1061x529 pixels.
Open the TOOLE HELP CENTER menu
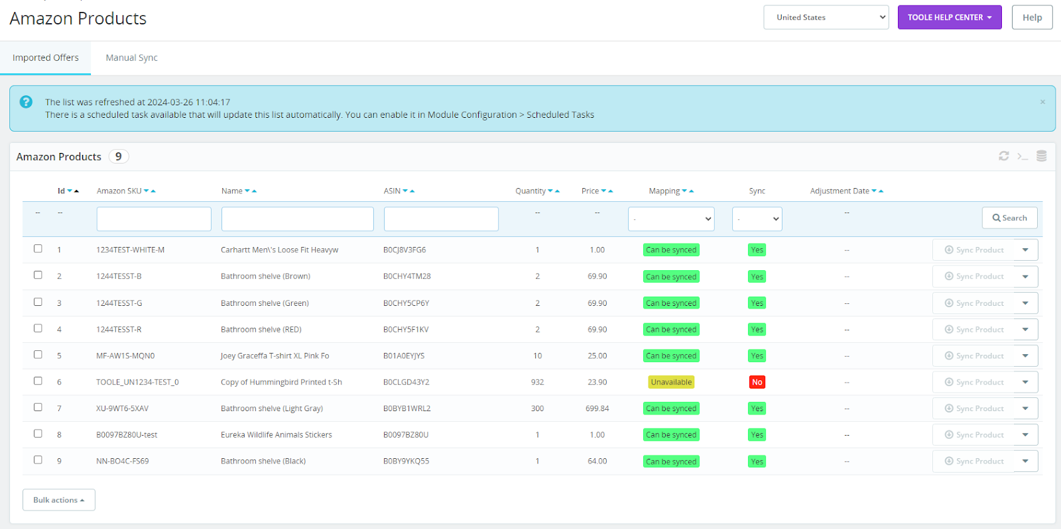(x=949, y=17)
